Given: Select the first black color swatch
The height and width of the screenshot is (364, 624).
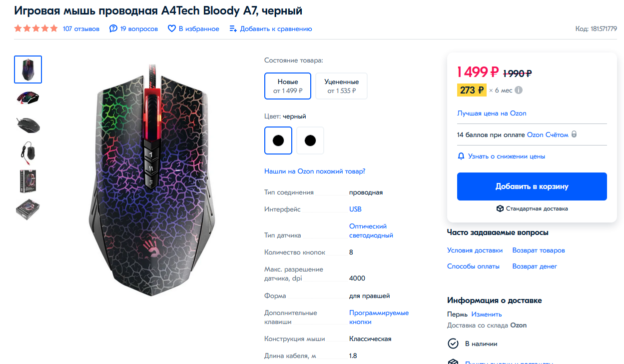Looking at the screenshot, I should (x=278, y=140).
